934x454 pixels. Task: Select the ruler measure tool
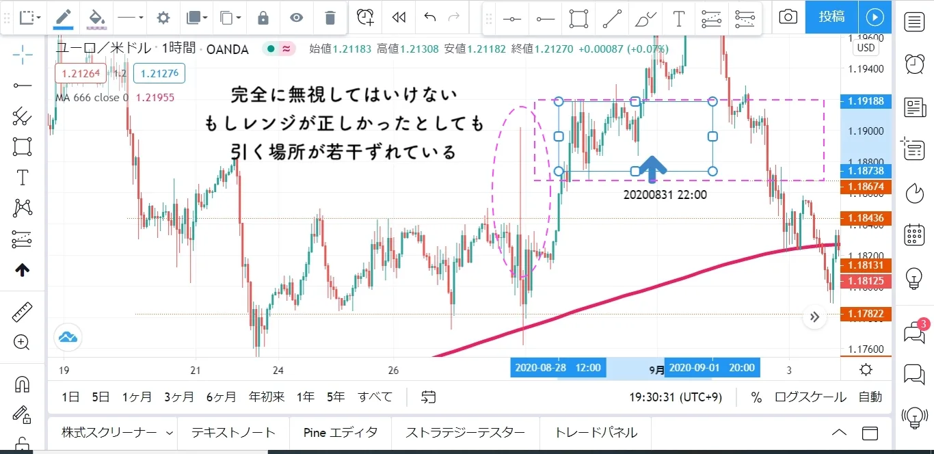click(x=22, y=313)
